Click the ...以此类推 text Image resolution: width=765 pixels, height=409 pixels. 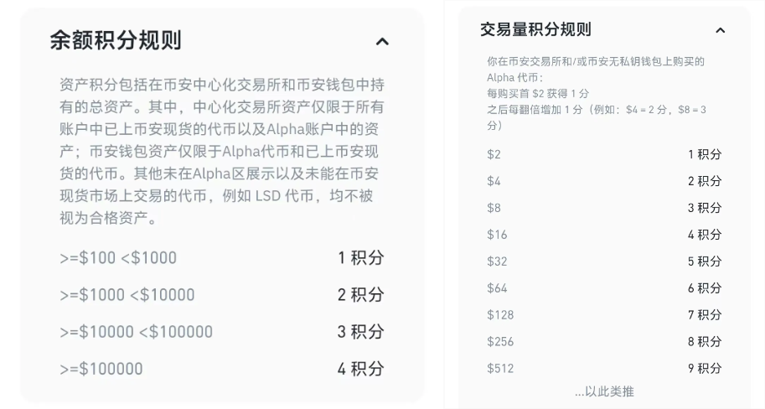tap(604, 391)
